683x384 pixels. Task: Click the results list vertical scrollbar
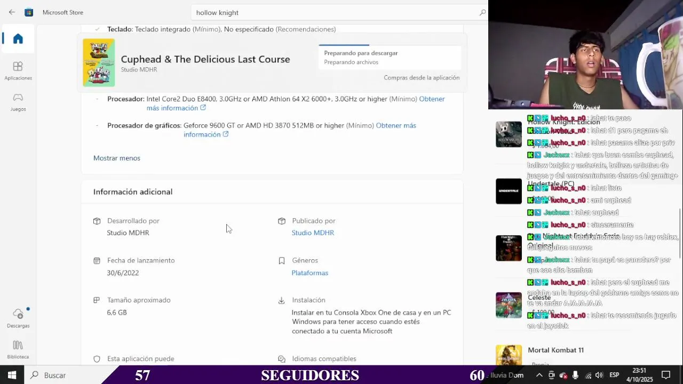click(680, 235)
